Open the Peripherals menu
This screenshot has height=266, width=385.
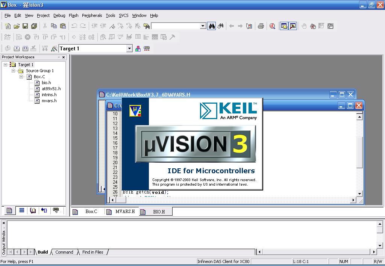pos(92,15)
